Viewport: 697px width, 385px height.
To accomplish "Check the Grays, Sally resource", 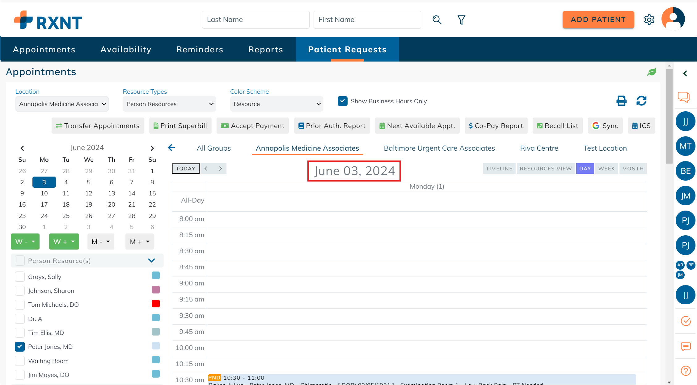I will tap(20, 276).
